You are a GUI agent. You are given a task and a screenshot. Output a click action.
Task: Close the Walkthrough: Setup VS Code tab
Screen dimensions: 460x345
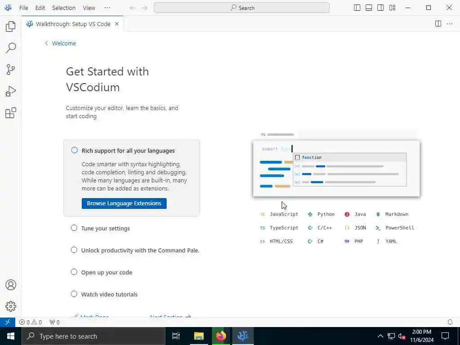(x=117, y=24)
